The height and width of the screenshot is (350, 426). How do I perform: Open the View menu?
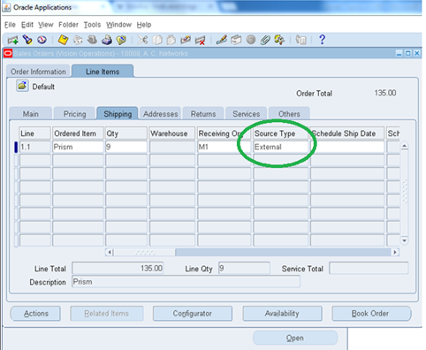coord(46,25)
